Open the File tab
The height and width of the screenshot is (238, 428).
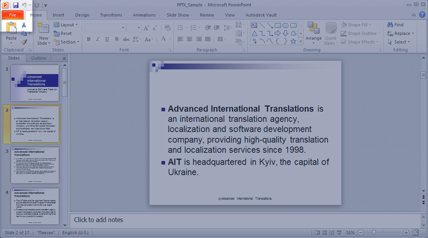click(12, 15)
